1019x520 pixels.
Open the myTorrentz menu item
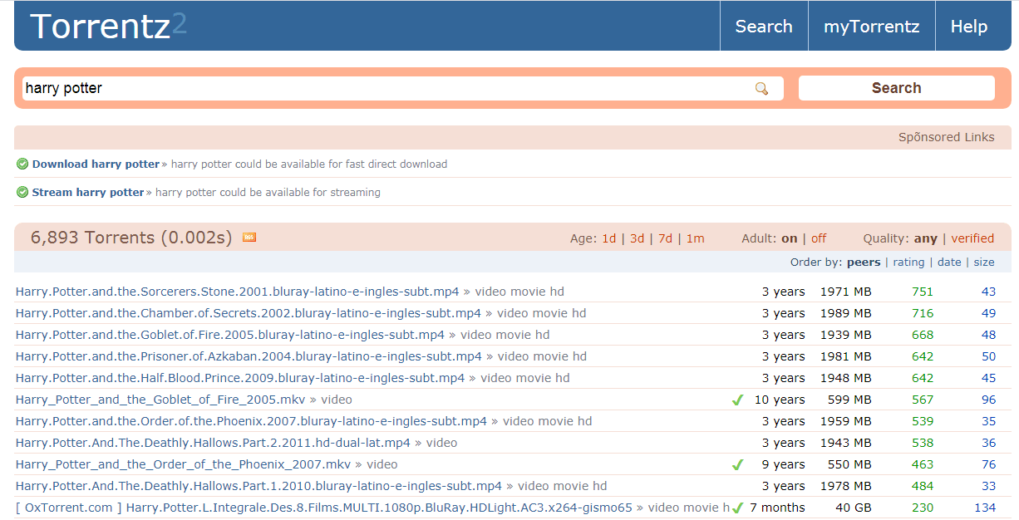coord(871,26)
